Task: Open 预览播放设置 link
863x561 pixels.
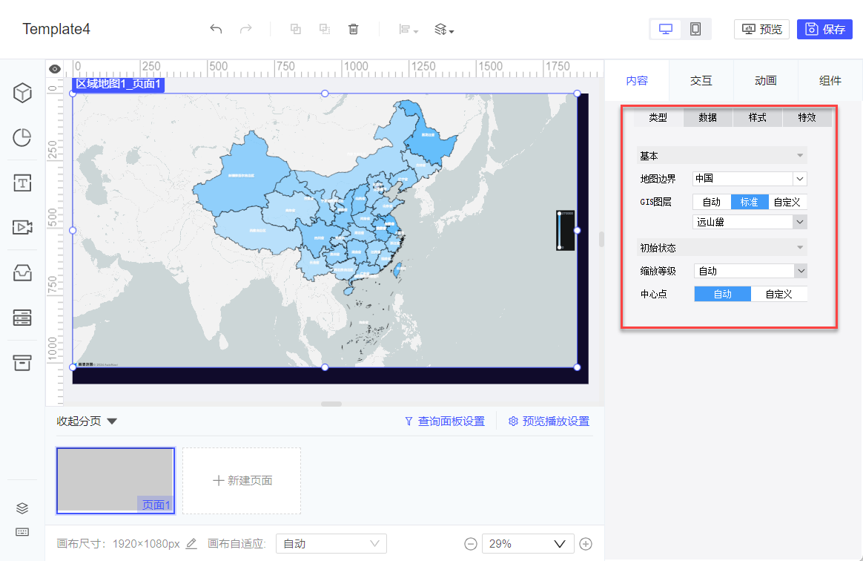Action: click(x=549, y=421)
